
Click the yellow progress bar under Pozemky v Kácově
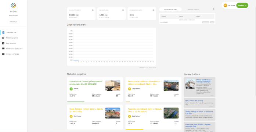pyautogui.click(x=134, y=129)
